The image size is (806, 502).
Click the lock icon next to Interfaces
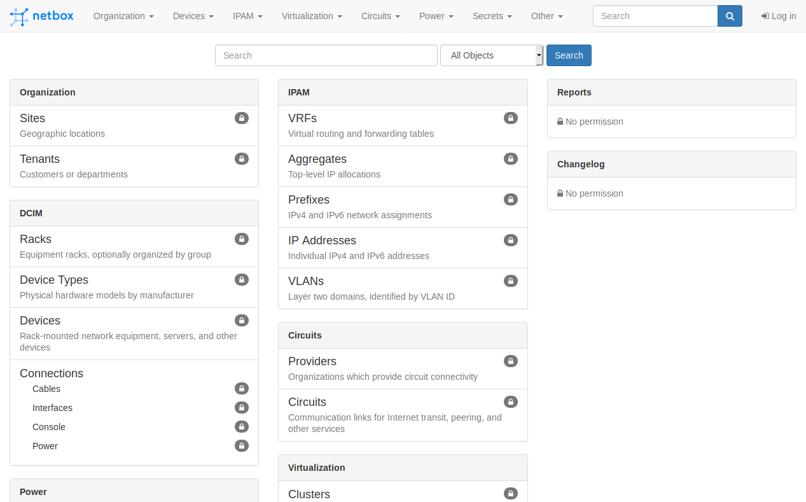point(241,407)
